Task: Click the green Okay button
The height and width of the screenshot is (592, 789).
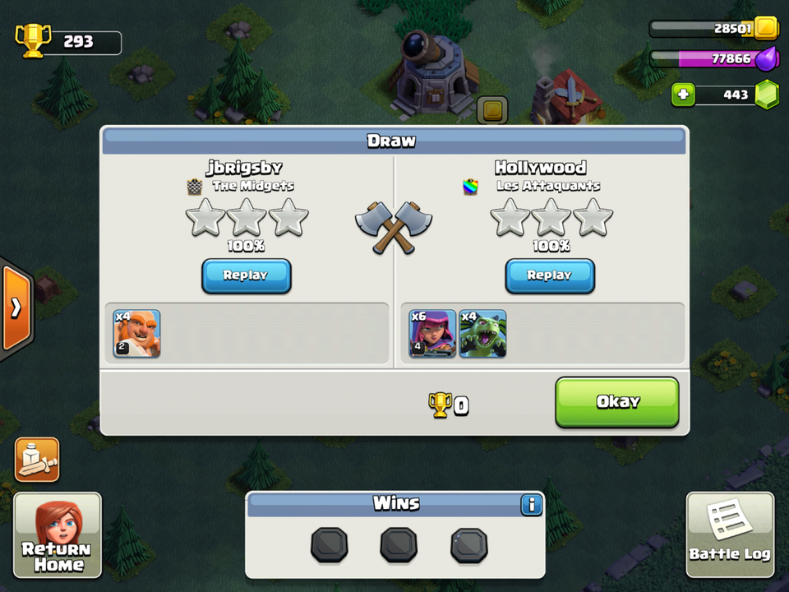Action: pos(617,402)
